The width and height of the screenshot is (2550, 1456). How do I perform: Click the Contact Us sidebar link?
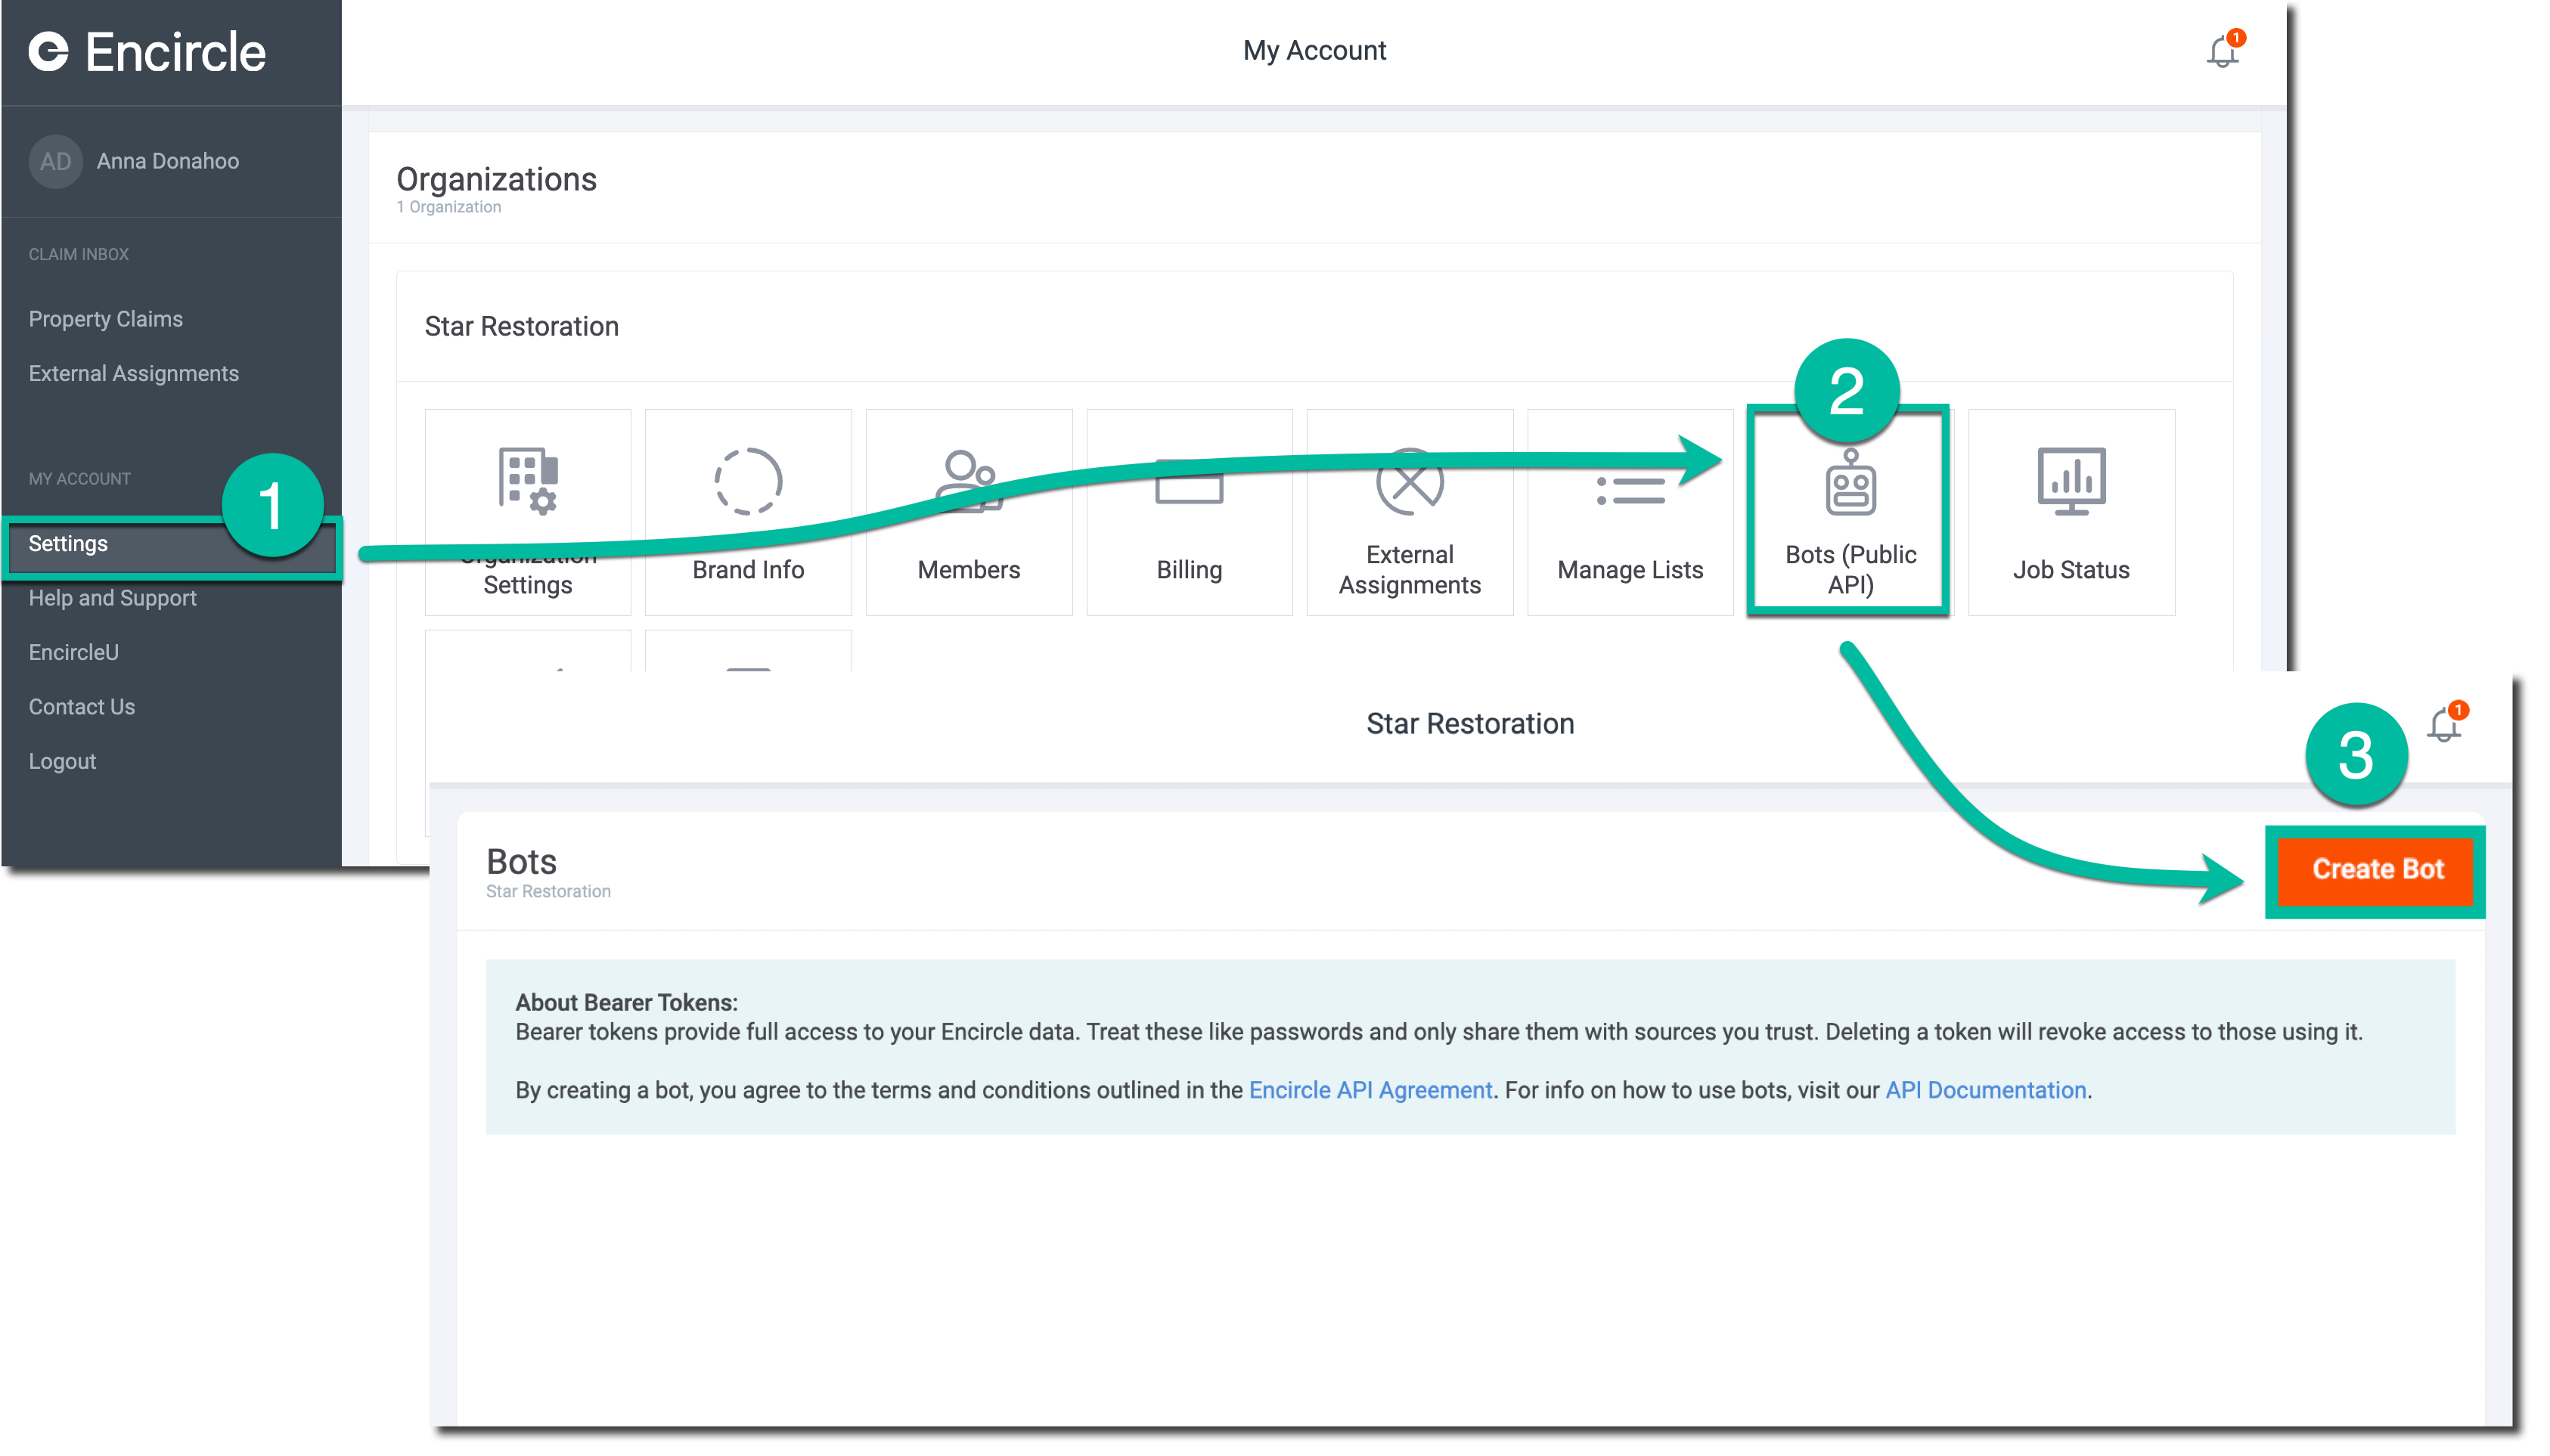pos(81,705)
